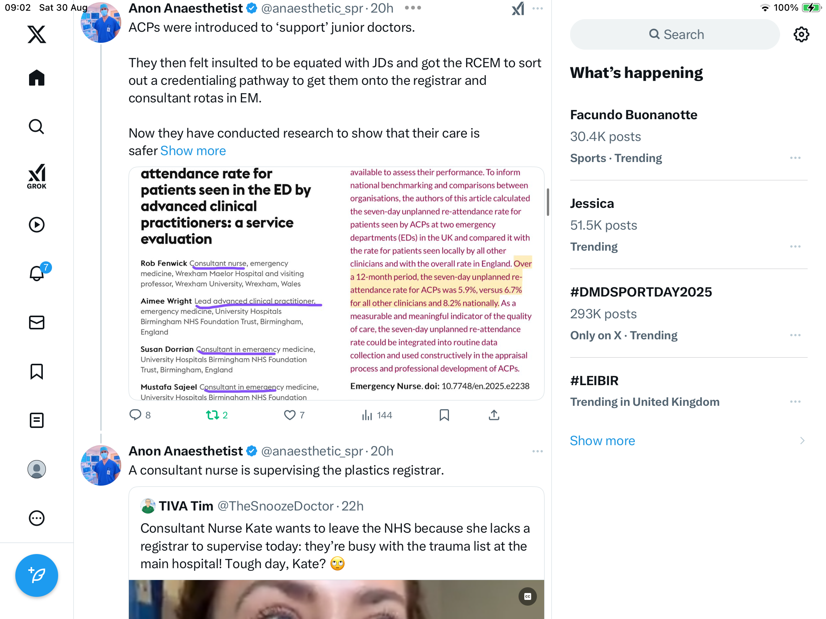The image size is (826, 619).
Task: Like the ACPs tweet with heart
Action: tap(294, 415)
